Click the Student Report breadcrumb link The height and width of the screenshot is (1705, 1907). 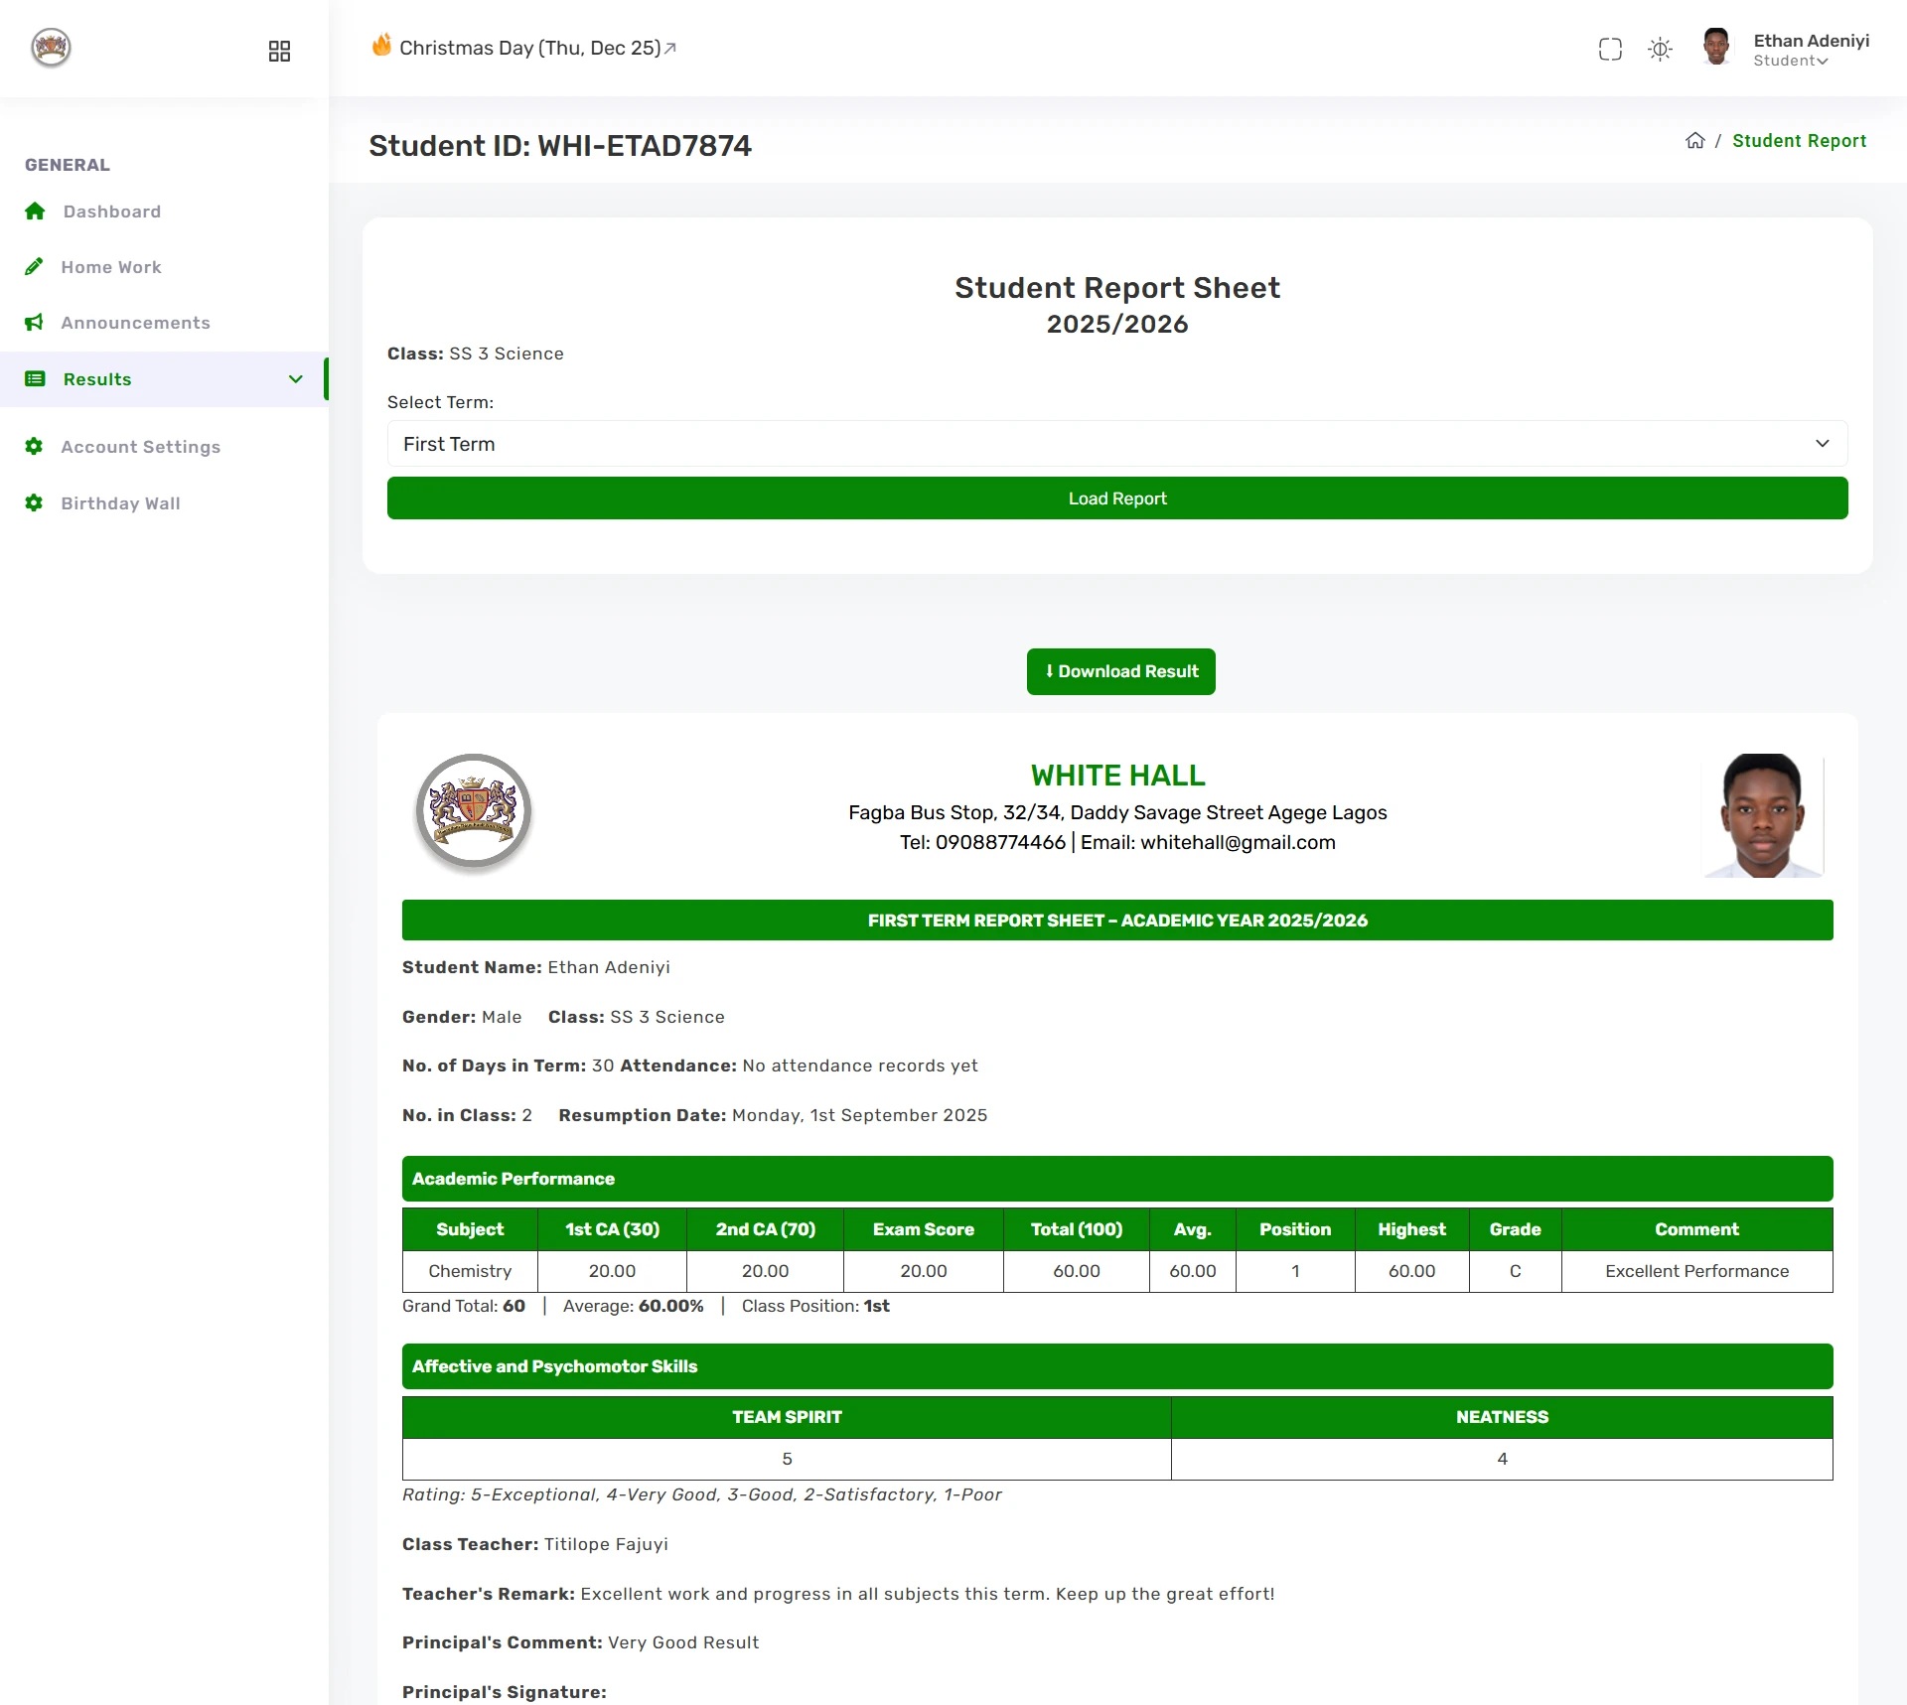point(1799,141)
